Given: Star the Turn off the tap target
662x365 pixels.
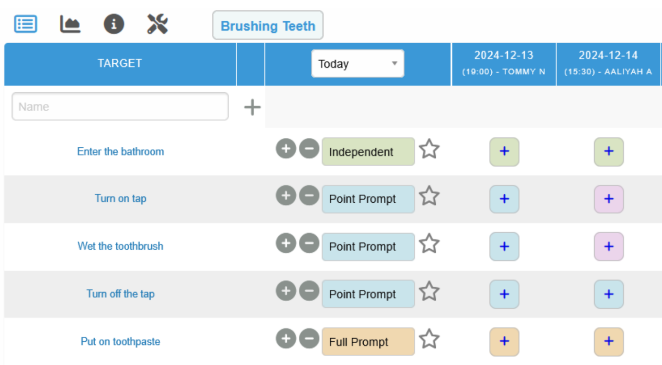Looking at the screenshot, I should coord(429,291).
